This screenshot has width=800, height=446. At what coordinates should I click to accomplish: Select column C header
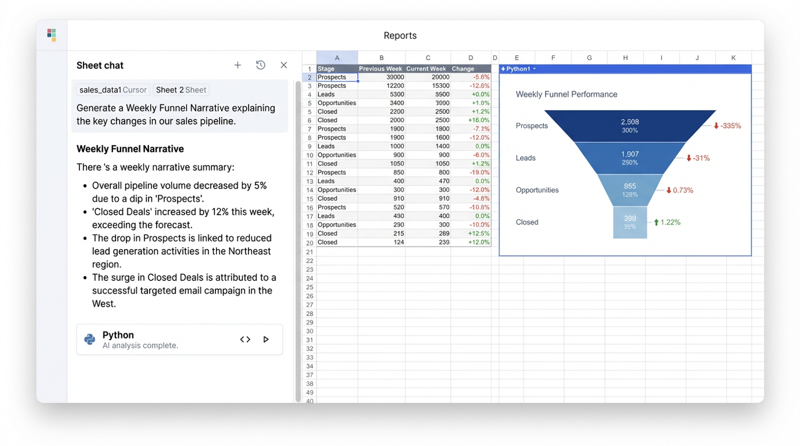428,58
